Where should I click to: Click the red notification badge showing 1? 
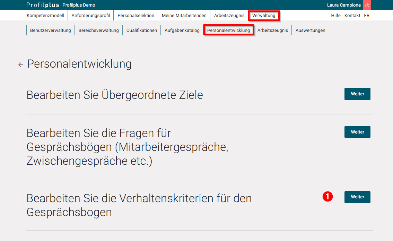tap(327, 196)
